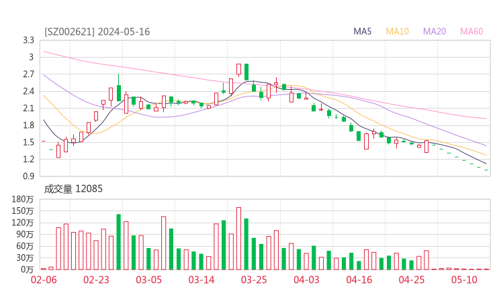Click the MA60 legend label

471,32
